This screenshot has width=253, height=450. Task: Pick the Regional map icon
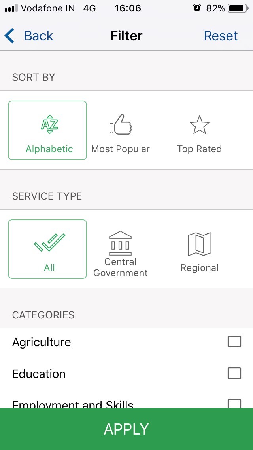(199, 244)
